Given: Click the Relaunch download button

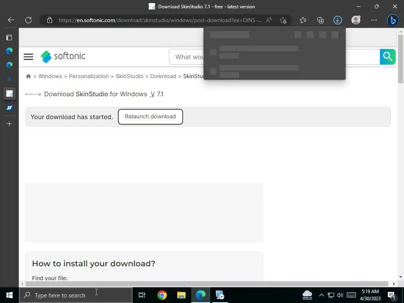Looking at the screenshot, I should [x=150, y=117].
